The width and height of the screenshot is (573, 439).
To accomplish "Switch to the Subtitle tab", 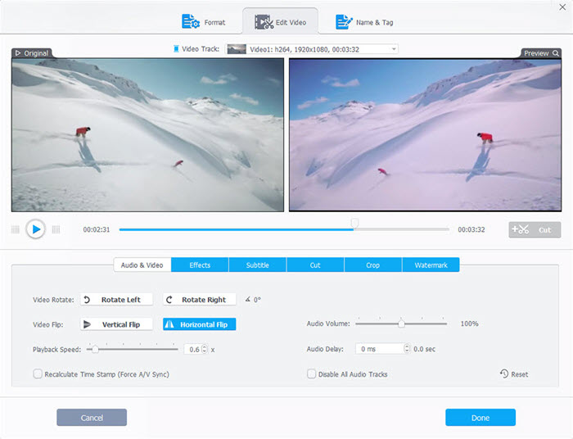I will 257,265.
